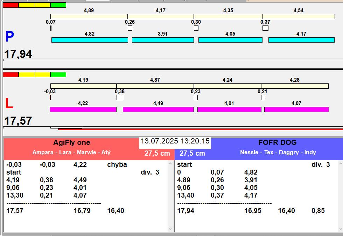The height and width of the screenshot is (236, 343).
Task: Click the small box under 0,38
Action: [120, 97]
